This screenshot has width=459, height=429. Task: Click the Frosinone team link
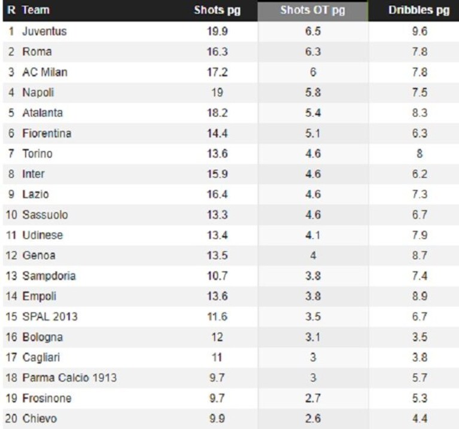(x=47, y=398)
